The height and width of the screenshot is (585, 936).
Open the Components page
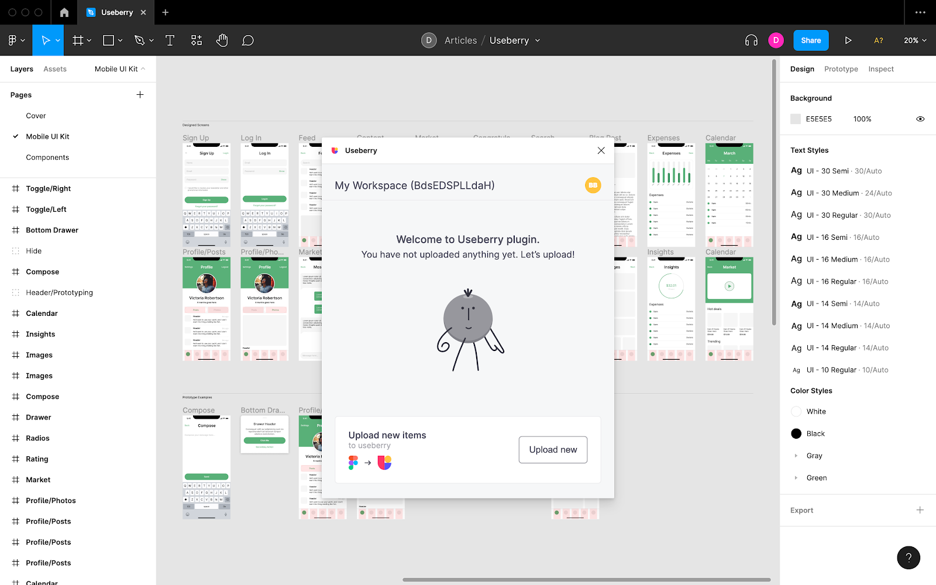click(47, 157)
